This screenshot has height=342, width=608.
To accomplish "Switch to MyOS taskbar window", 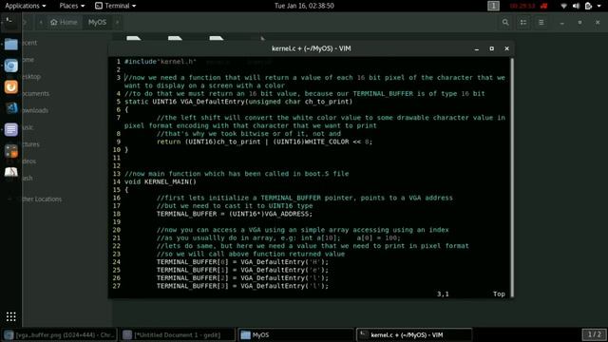I will click(x=295, y=335).
